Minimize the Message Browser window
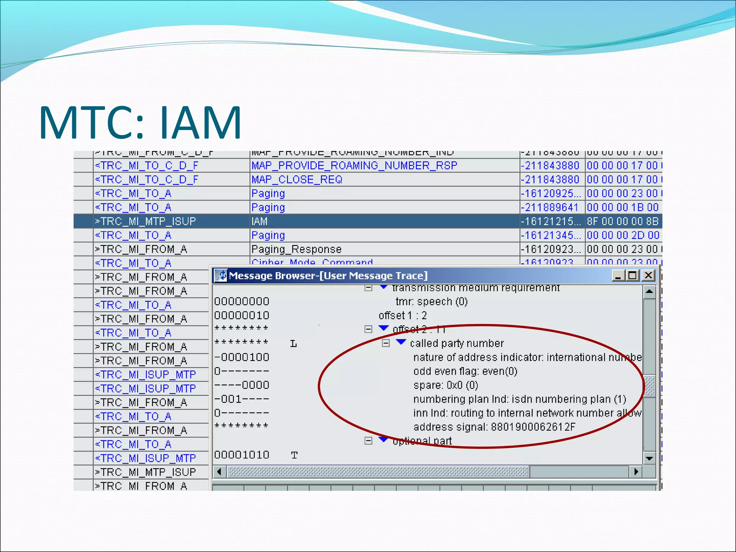 click(618, 276)
